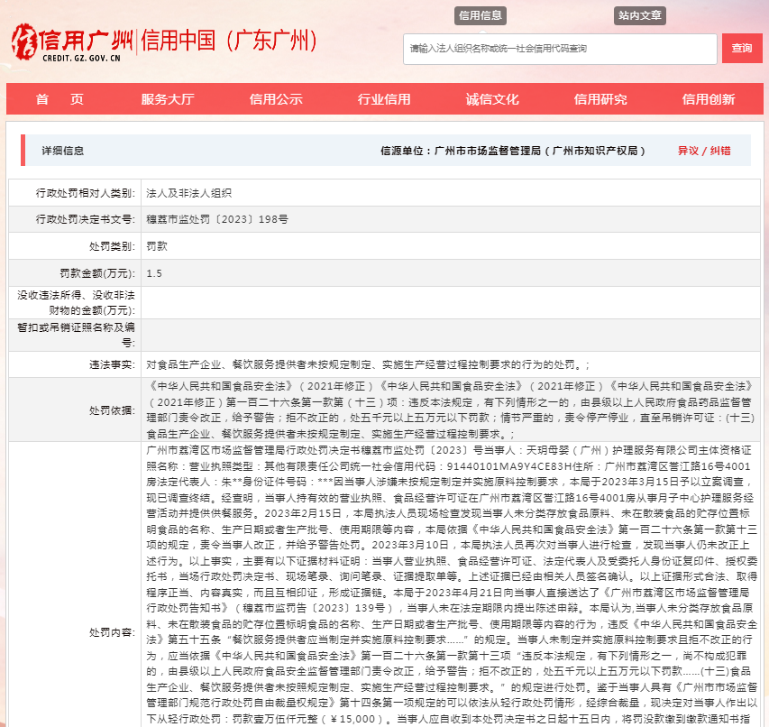Select the 站内文章 search tab

[x=639, y=15]
